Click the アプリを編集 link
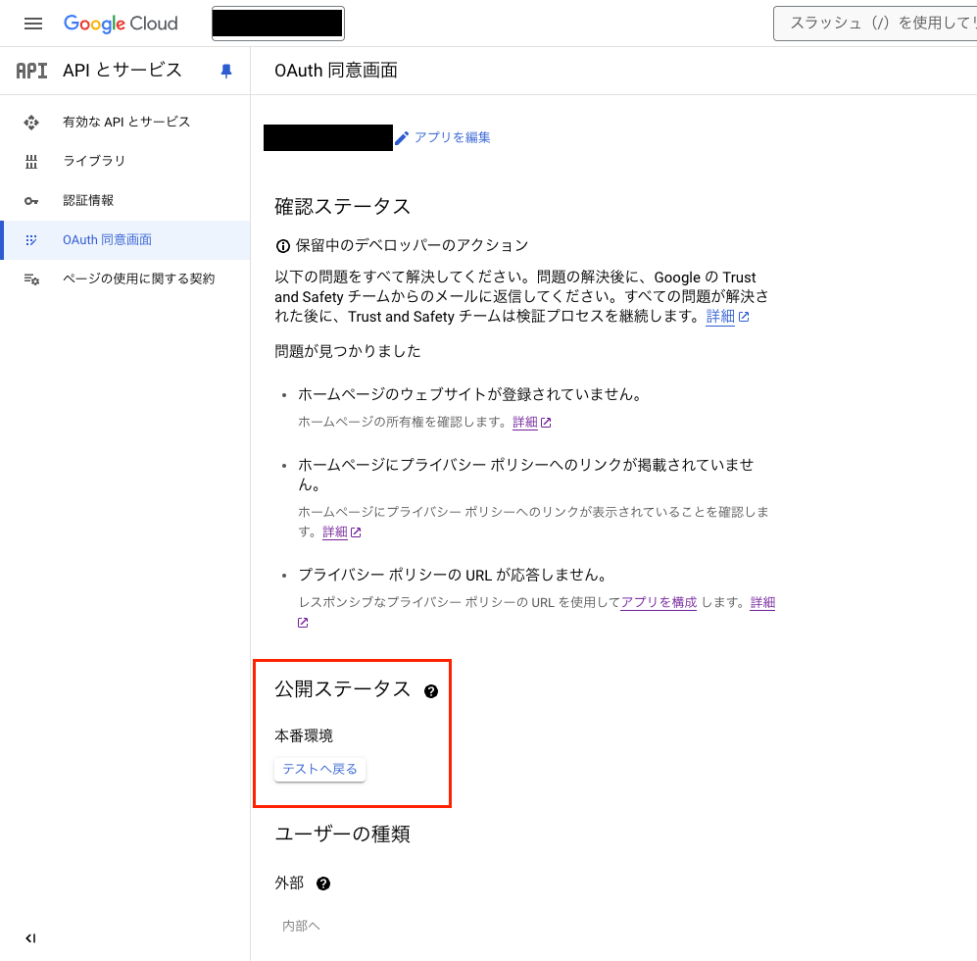 [453, 137]
